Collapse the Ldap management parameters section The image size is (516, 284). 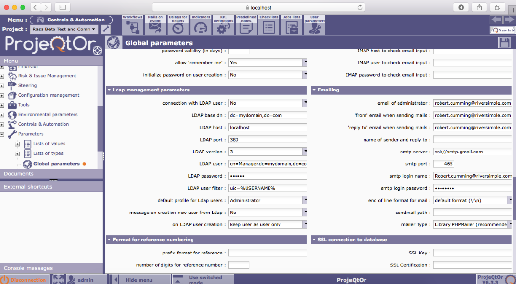coord(109,90)
